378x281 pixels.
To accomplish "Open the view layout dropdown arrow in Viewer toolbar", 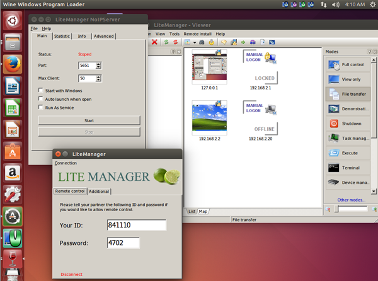I will click(194, 43).
